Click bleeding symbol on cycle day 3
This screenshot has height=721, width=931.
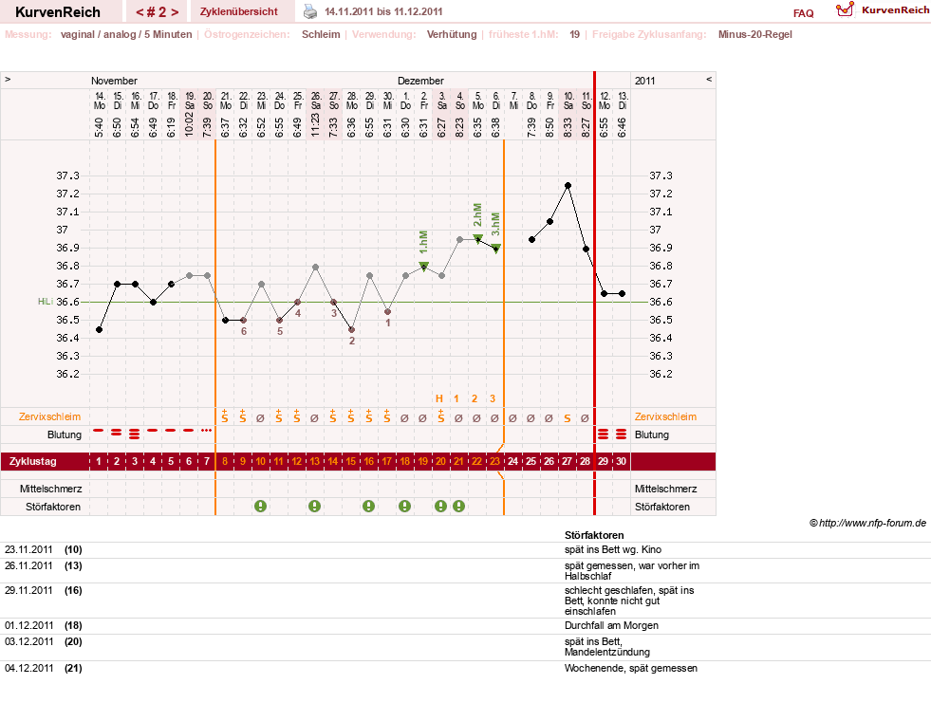tap(135, 434)
